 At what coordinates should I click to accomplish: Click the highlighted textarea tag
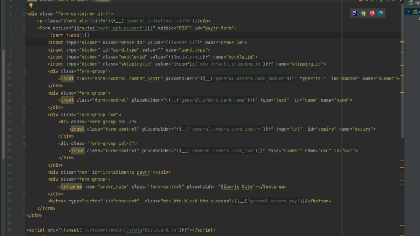[71, 187]
